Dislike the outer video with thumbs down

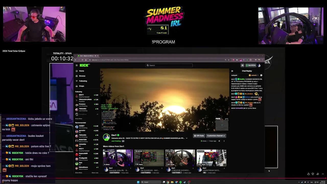[x=313, y=174]
